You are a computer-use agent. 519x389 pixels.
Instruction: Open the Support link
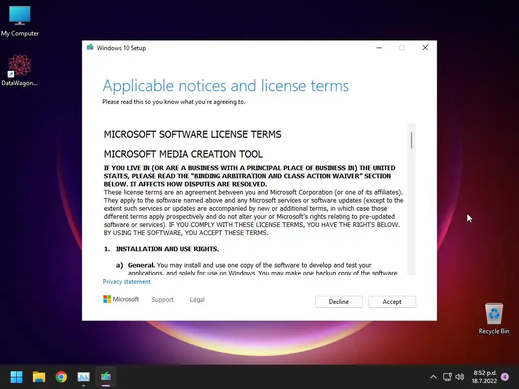163,300
